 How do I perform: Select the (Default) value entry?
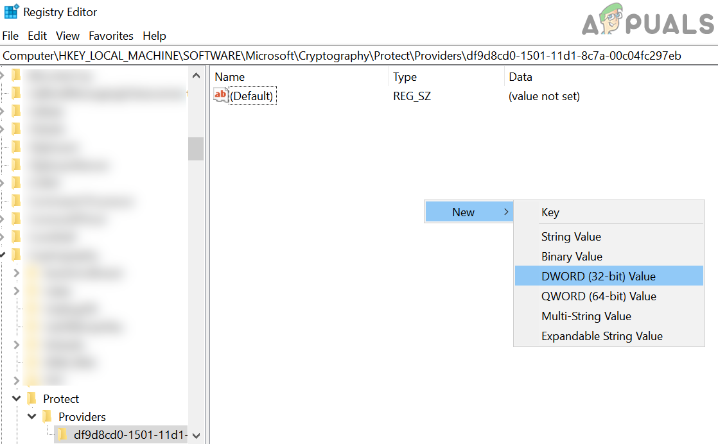coord(252,96)
